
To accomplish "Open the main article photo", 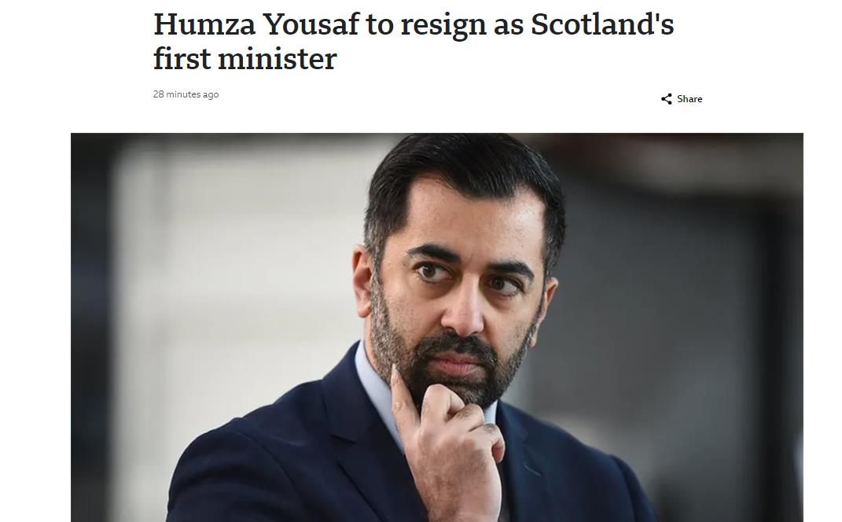I will (x=437, y=328).
